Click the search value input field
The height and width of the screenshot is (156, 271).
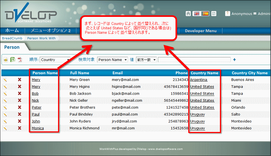pyautogui.click(x=194, y=60)
